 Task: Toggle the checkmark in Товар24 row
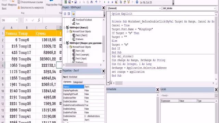pos(61,58)
